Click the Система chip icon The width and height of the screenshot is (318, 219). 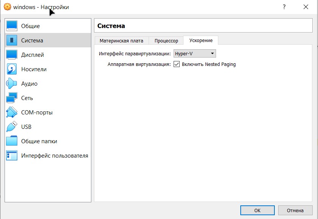point(12,40)
